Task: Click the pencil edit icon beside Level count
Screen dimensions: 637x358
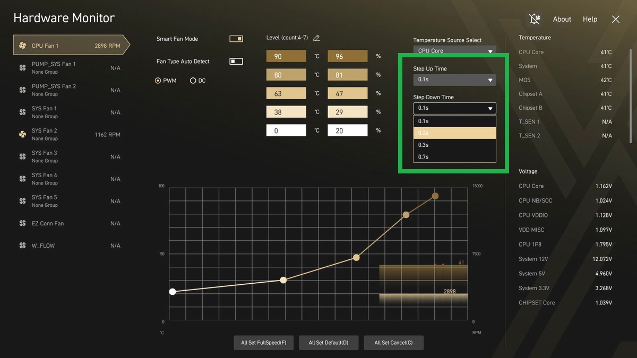Action: point(317,38)
